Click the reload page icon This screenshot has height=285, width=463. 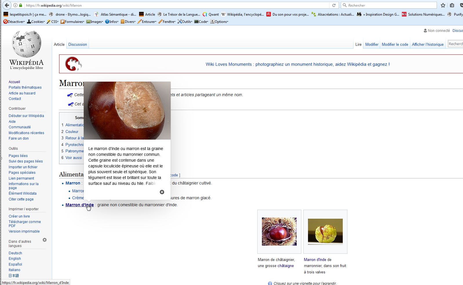click(x=334, y=5)
